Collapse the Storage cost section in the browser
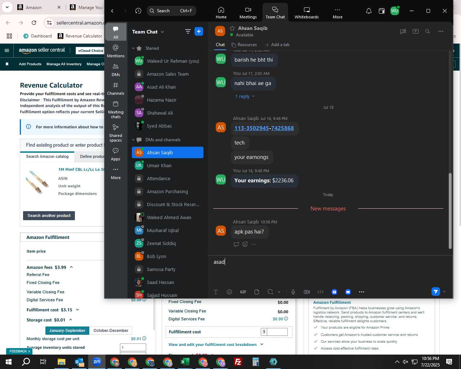461x369 pixels. pos(71,320)
